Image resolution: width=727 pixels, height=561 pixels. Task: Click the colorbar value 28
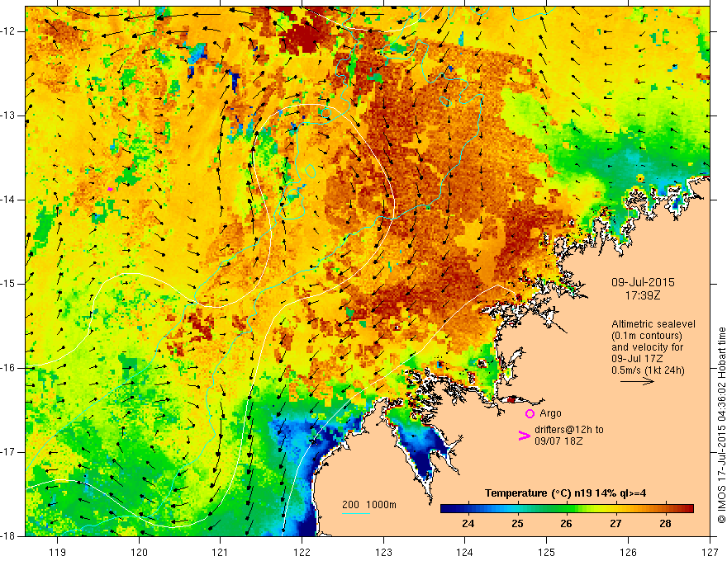[665, 524]
